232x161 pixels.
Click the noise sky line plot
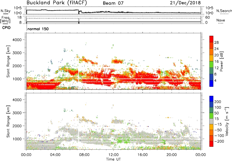click(113, 10)
